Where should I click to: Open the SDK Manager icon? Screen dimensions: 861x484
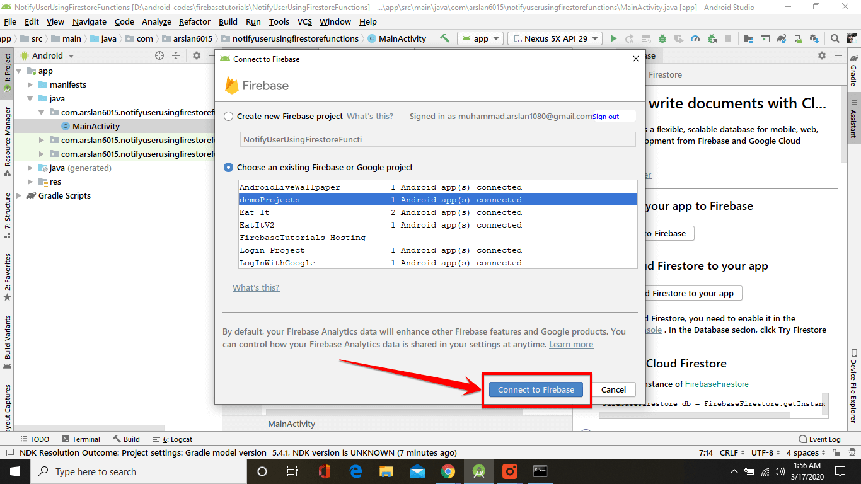coord(814,38)
